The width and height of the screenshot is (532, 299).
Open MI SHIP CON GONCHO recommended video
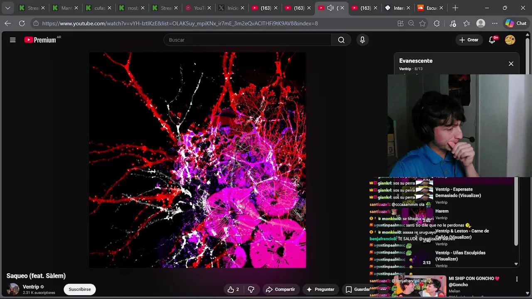(474, 282)
